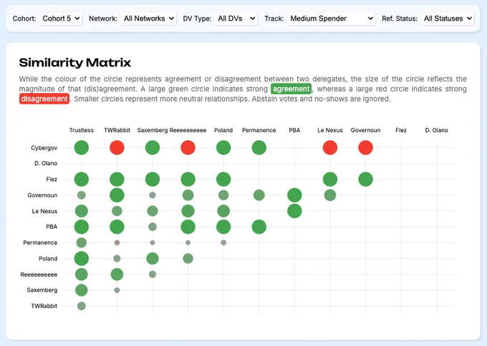Open the DV Type dropdown

[x=235, y=19]
